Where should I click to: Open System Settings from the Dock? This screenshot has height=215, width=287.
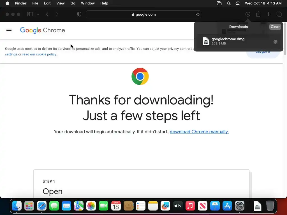[240, 206]
